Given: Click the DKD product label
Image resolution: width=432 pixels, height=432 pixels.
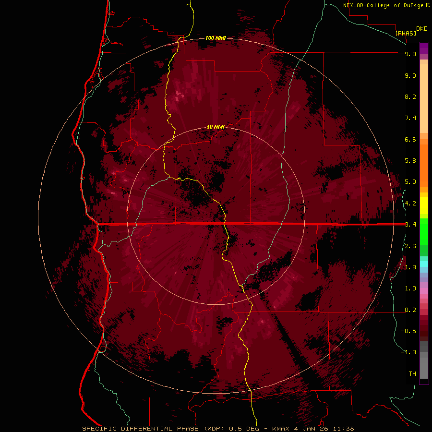Looking at the screenshot, I should (422, 29).
